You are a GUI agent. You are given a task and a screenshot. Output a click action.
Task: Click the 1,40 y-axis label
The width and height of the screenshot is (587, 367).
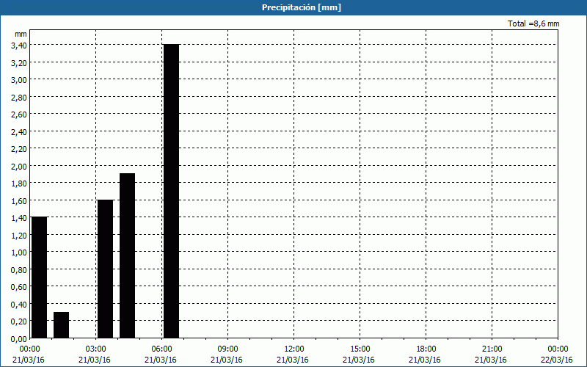(19, 218)
